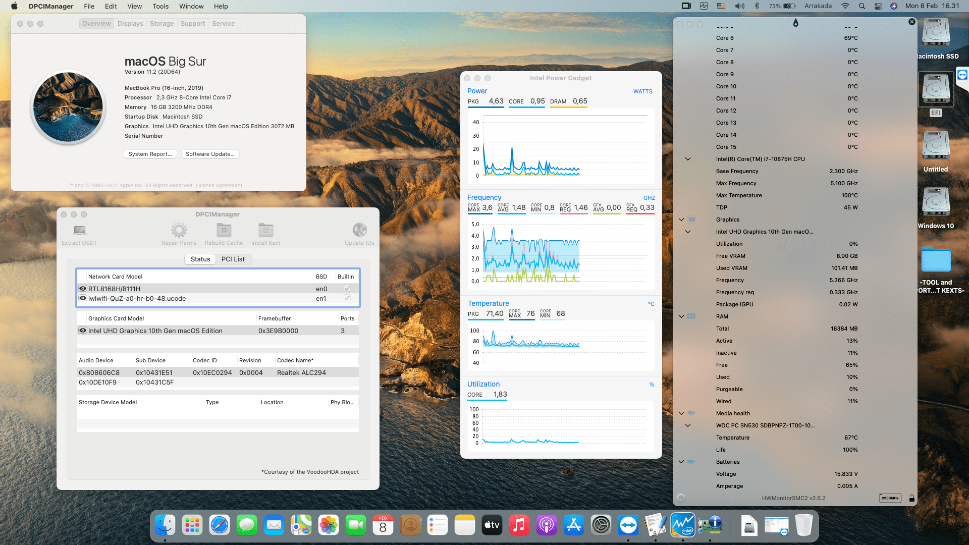
Task: Open the Tools menu in menu bar
Action: click(160, 6)
